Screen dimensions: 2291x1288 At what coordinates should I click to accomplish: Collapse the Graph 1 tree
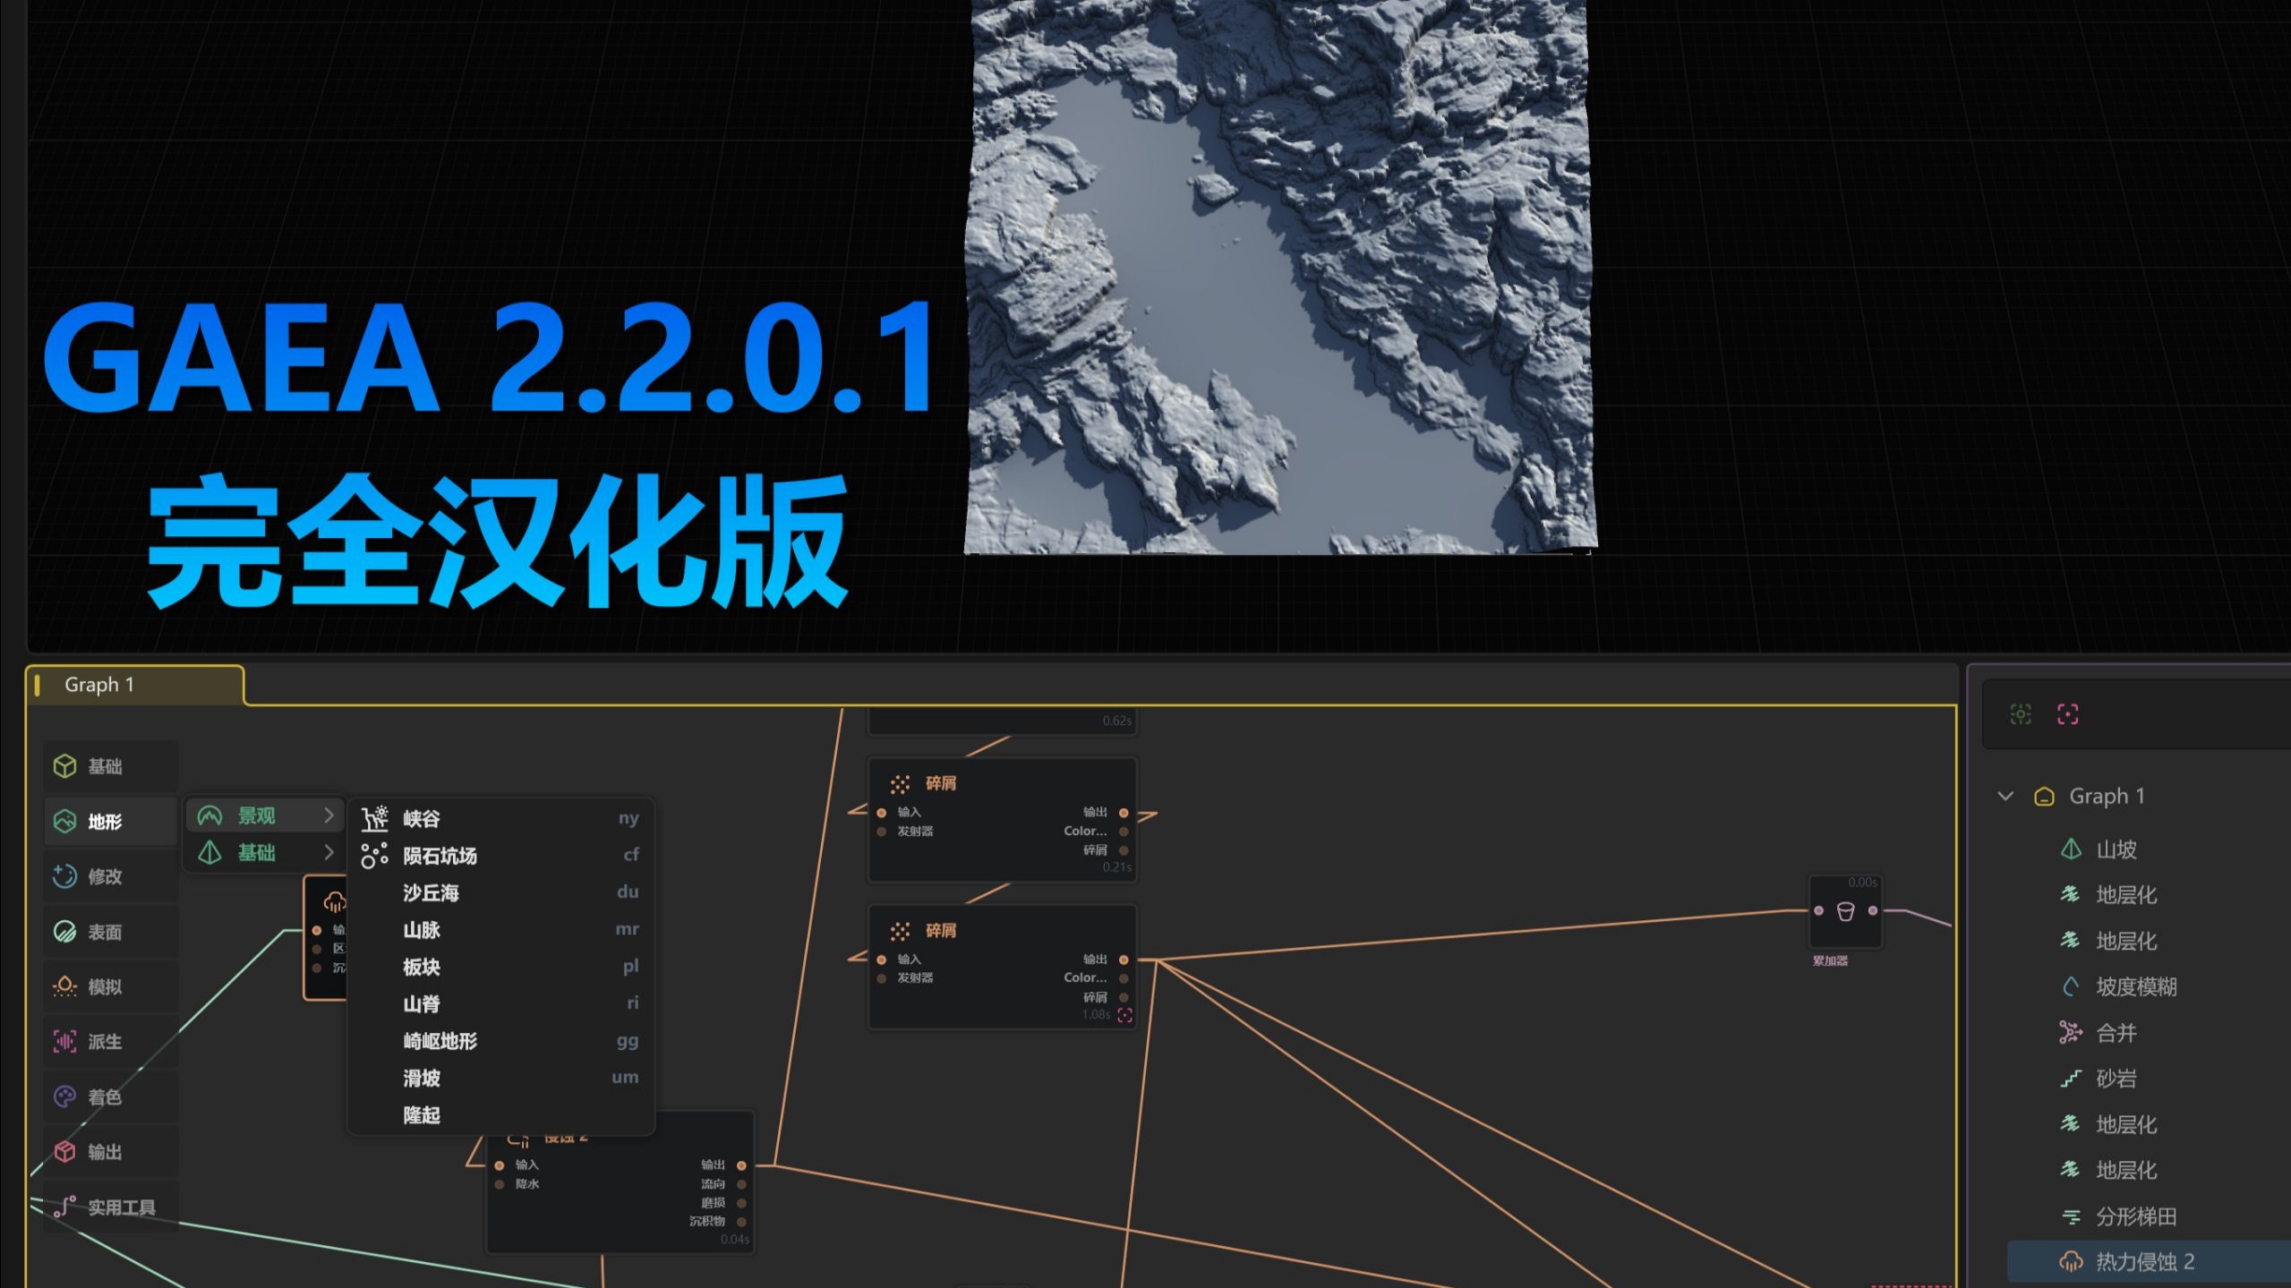click(x=2005, y=796)
